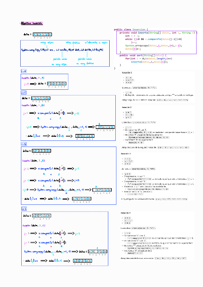Click the boxed 'i=0' label

pos(24,71)
